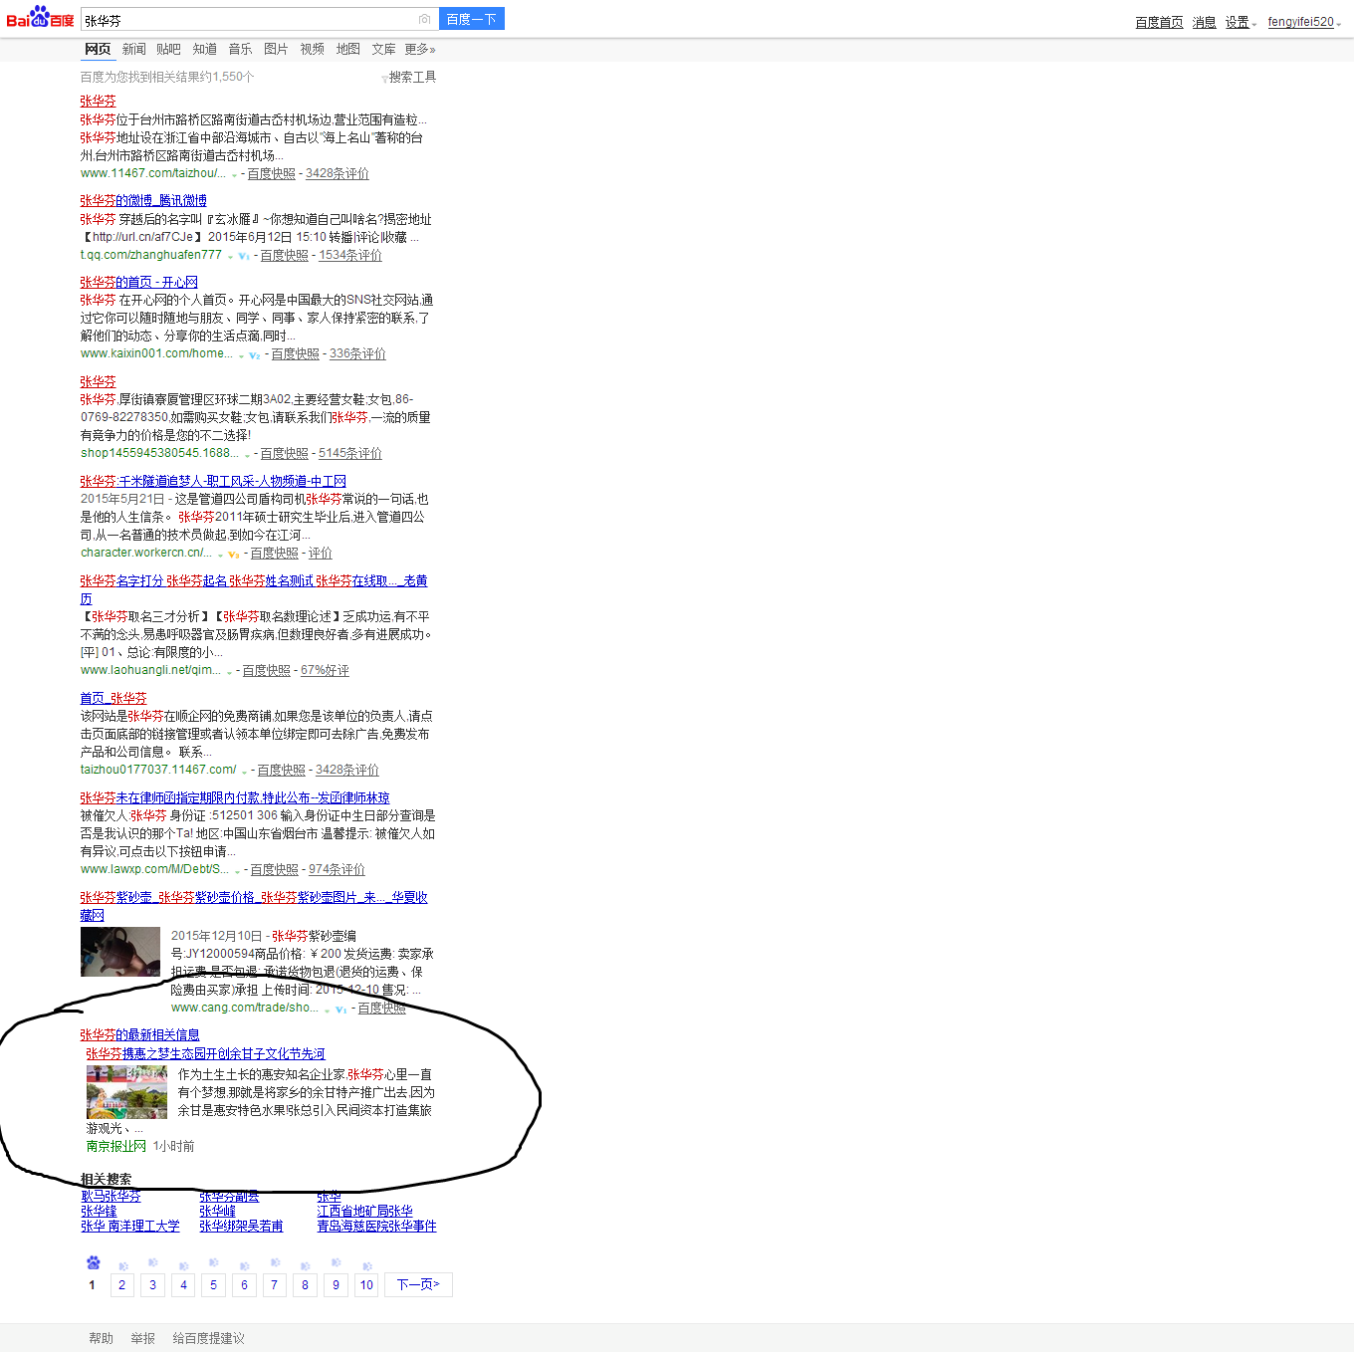Open the 举报 footer link
Screen dimensions: 1354x1352
click(x=143, y=1338)
